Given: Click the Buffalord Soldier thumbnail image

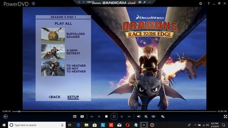Looking at the screenshot, I should pos(53,35).
